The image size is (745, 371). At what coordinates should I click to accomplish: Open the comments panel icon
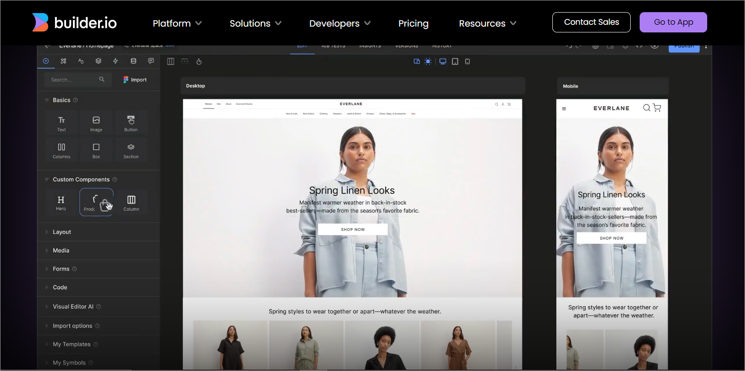click(x=151, y=61)
